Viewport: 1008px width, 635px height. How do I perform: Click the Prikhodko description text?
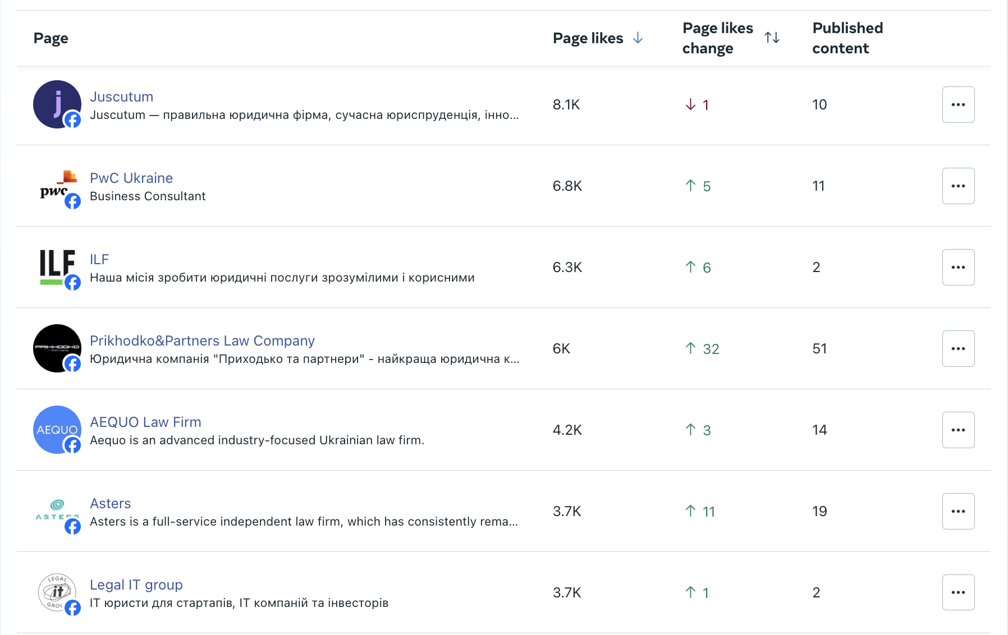305,358
